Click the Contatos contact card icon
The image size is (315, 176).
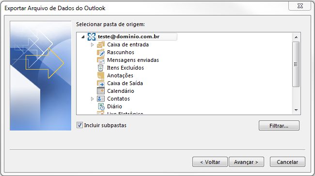(x=101, y=99)
